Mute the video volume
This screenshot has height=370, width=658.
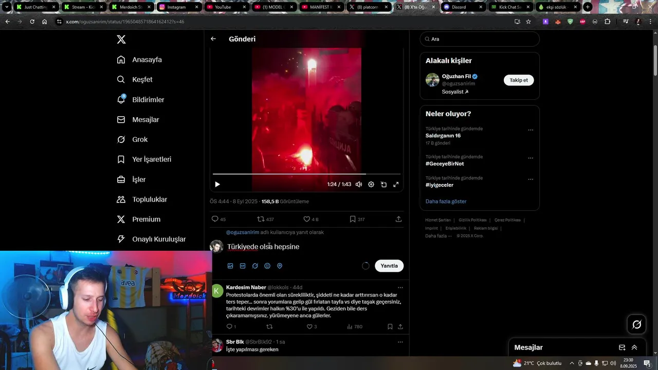click(359, 184)
